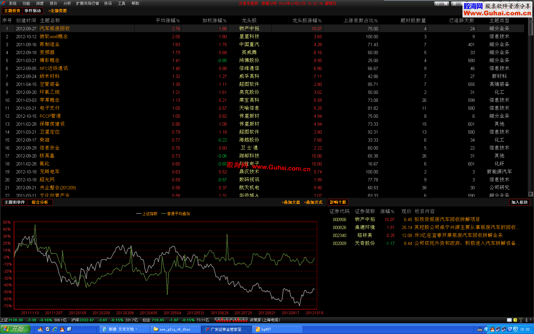Open the 分析 menu

click(67, 3)
